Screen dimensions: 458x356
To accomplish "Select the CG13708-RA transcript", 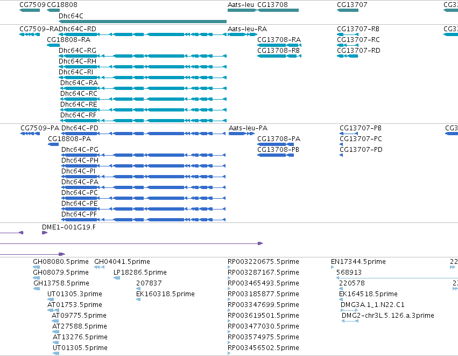I will point(279,45).
